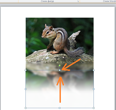Open the Стили фигур dialog launcher
116x110 pixels.
tap(78, 1)
